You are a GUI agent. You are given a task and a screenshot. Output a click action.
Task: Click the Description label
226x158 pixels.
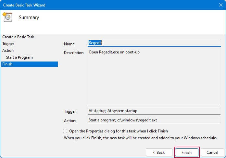click(x=74, y=53)
